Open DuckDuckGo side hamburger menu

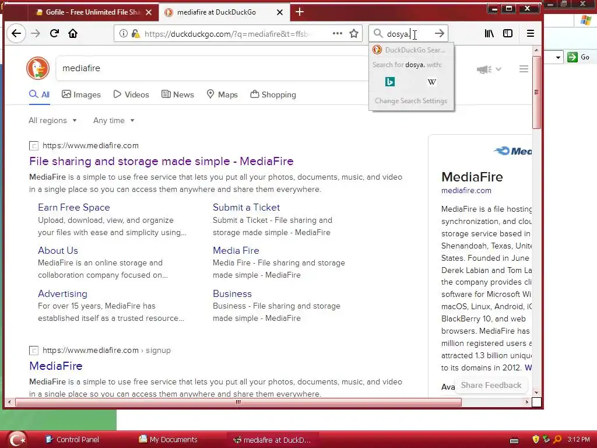pos(524,69)
